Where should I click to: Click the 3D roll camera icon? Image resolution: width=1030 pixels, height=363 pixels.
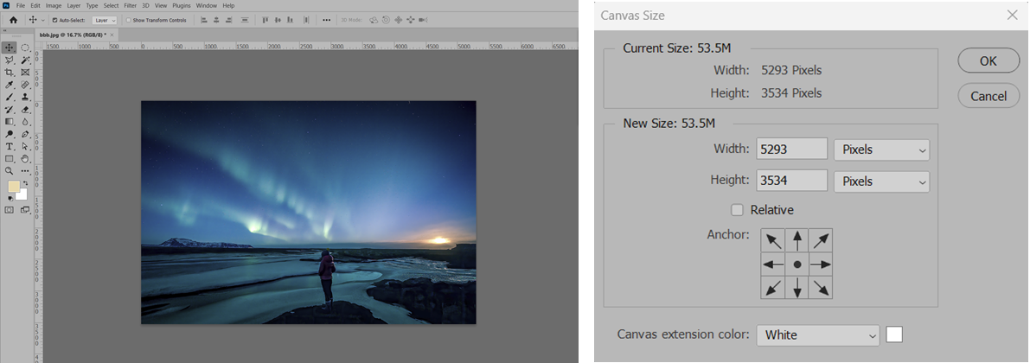pyautogui.click(x=386, y=20)
